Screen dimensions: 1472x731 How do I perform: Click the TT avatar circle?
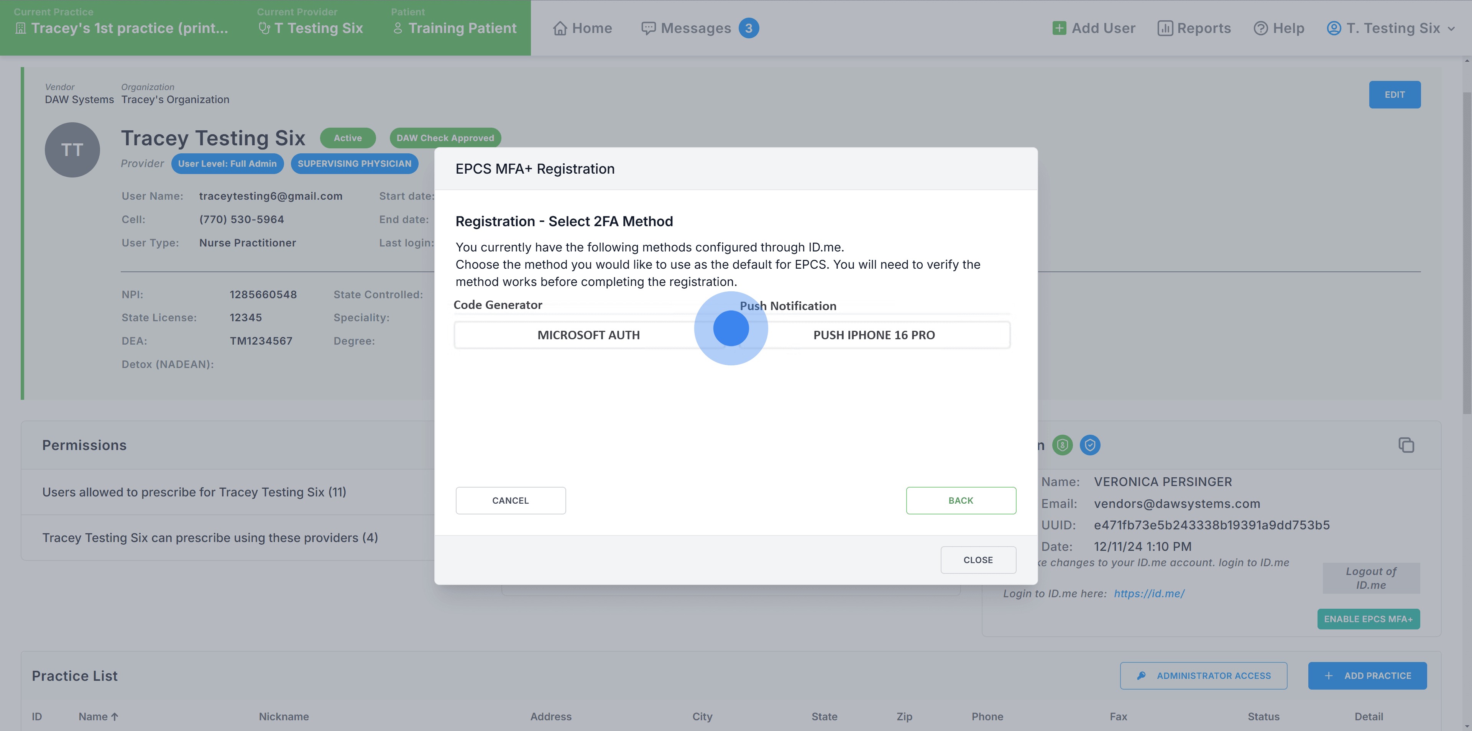tap(72, 150)
